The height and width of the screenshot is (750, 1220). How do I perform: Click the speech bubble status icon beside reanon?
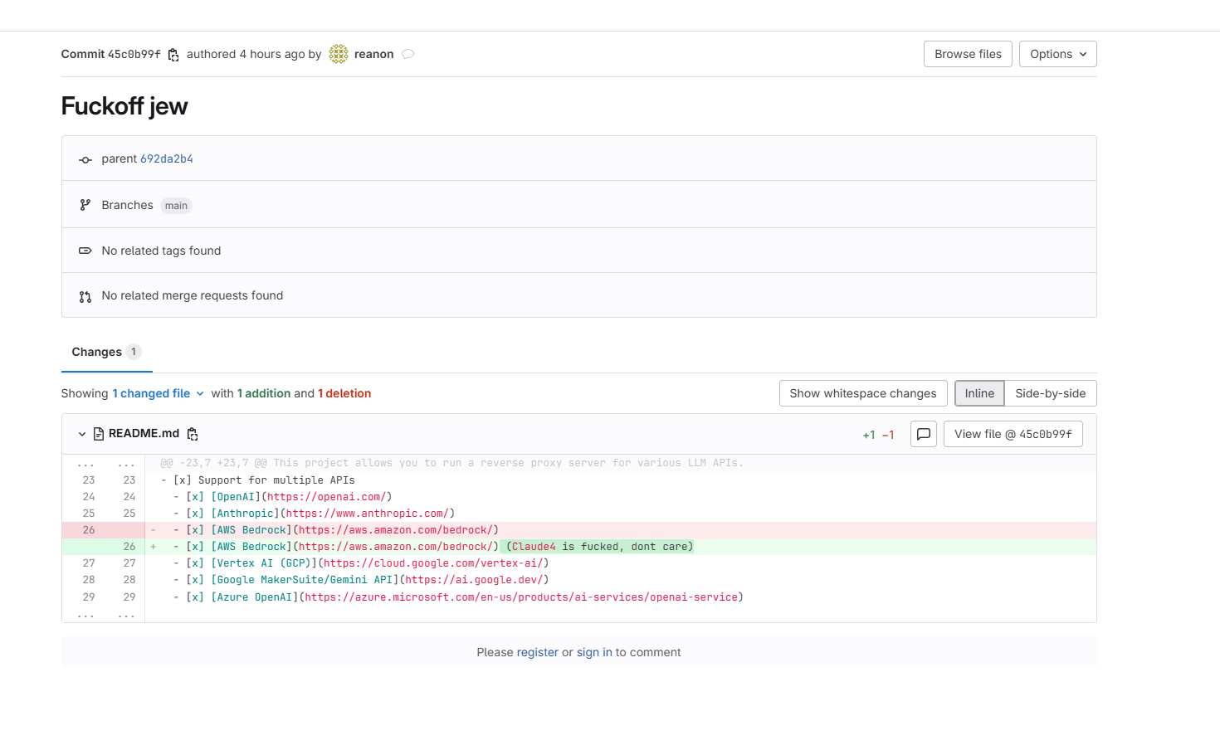click(x=407, y=55)
